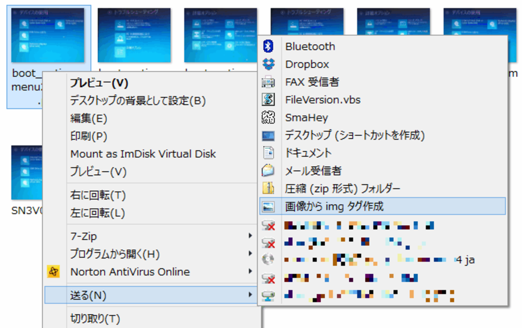
Task: Select the highlighted boot_ image thumbnail
Action: click(x=48, y=35)
